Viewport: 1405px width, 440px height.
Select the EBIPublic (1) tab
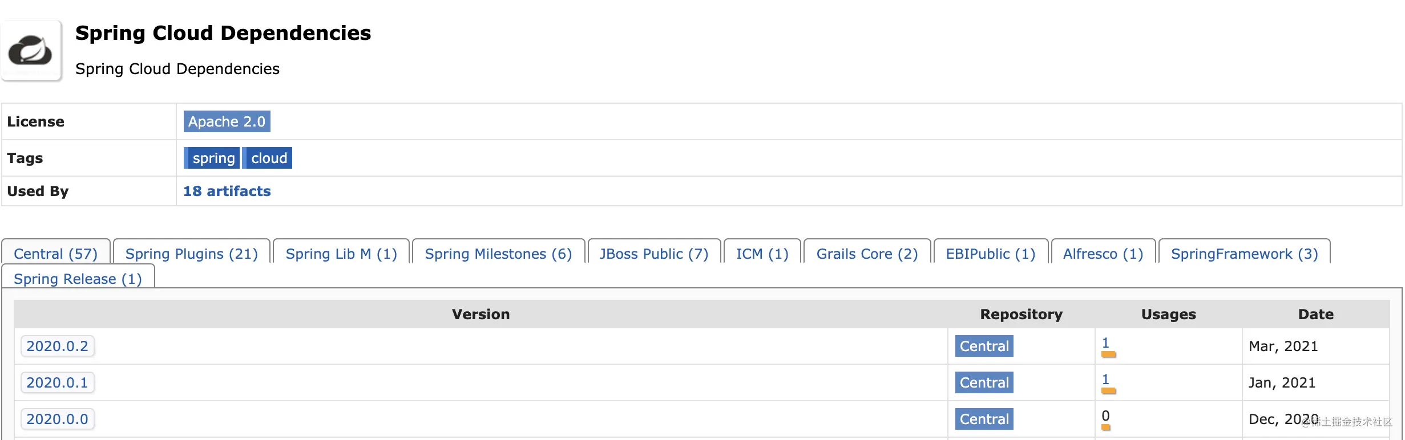click(991, 253)
